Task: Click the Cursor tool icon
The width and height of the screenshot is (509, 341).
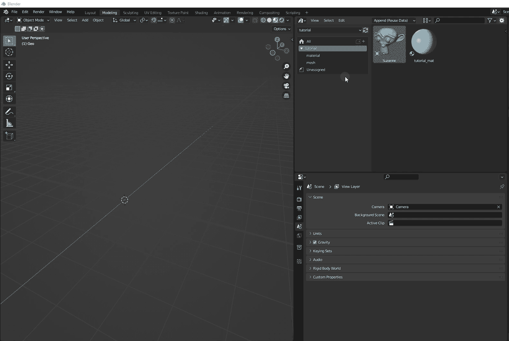Action: click(x=9, y=52)
